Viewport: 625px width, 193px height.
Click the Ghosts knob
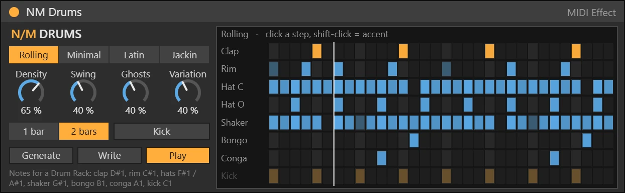click(x=136, y=93)
